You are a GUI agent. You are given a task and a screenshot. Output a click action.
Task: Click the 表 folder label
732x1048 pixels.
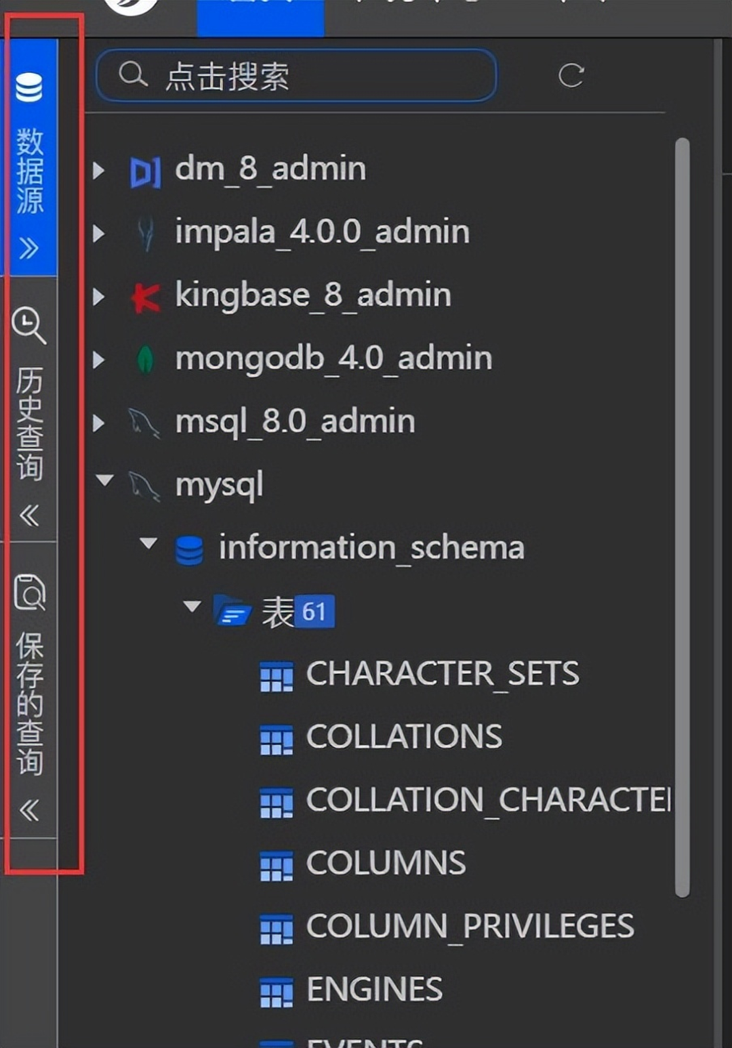coord(277,612)
